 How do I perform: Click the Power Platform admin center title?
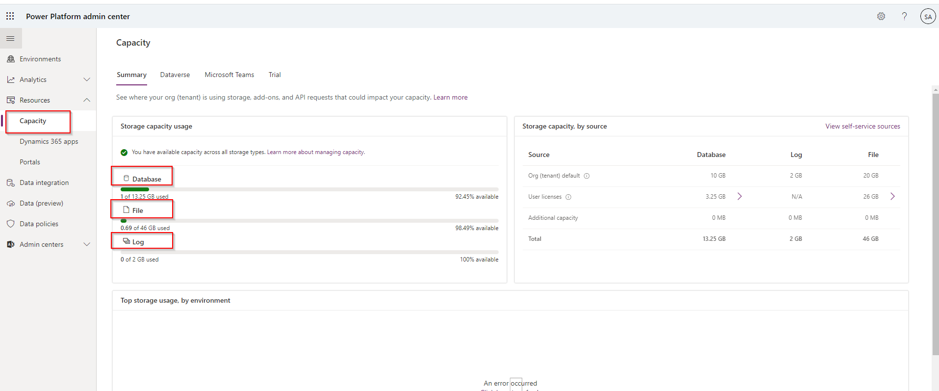78,16
